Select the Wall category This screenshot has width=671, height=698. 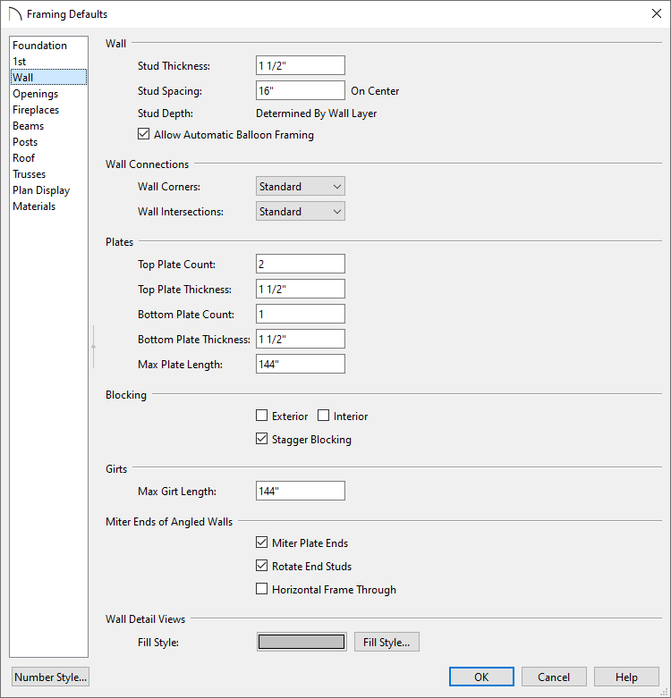[x=48, y=77]
